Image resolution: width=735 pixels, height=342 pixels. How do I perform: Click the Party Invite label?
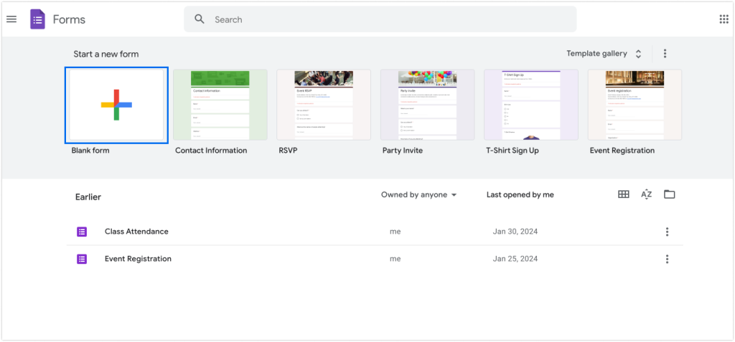(403, 151)
